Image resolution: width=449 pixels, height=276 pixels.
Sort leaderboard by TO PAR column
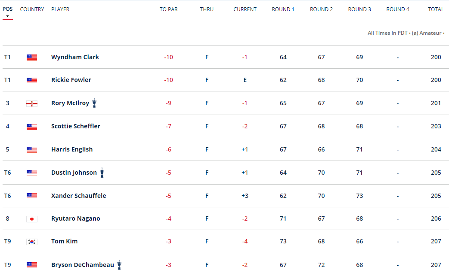tap(169, 9)
